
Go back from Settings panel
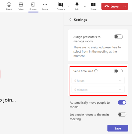click(x=70, y=19)
